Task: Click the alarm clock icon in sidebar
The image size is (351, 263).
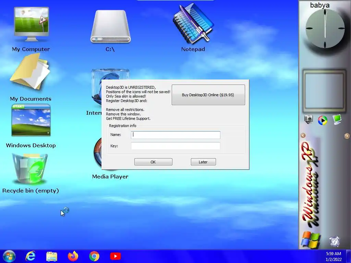Action: [335, 241]
